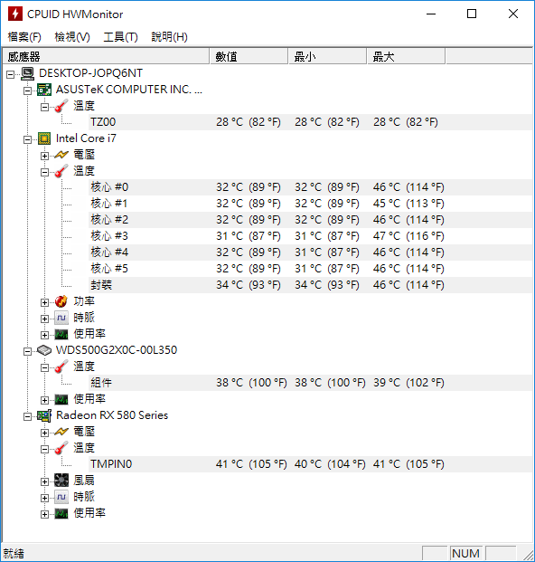Open the 檢視(V) menu
Screen dimensions: 535x562
point(72,37)
